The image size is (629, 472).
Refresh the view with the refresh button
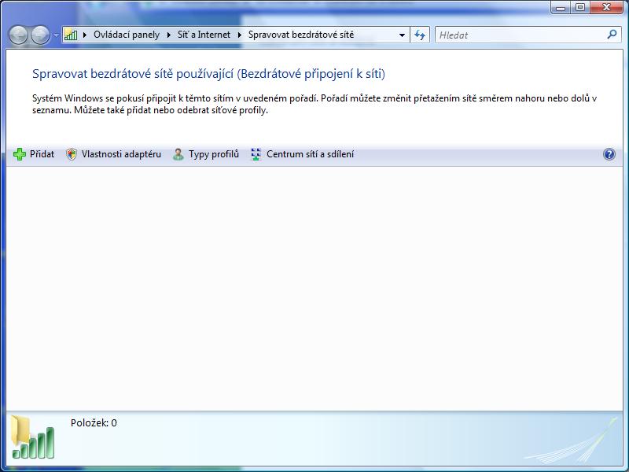[x=420, y=35]
